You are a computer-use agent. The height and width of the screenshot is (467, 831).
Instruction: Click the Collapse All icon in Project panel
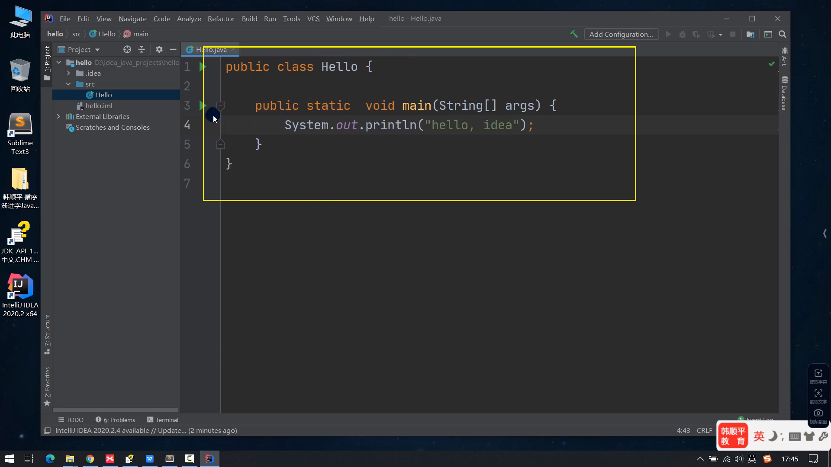click(142, 49)
